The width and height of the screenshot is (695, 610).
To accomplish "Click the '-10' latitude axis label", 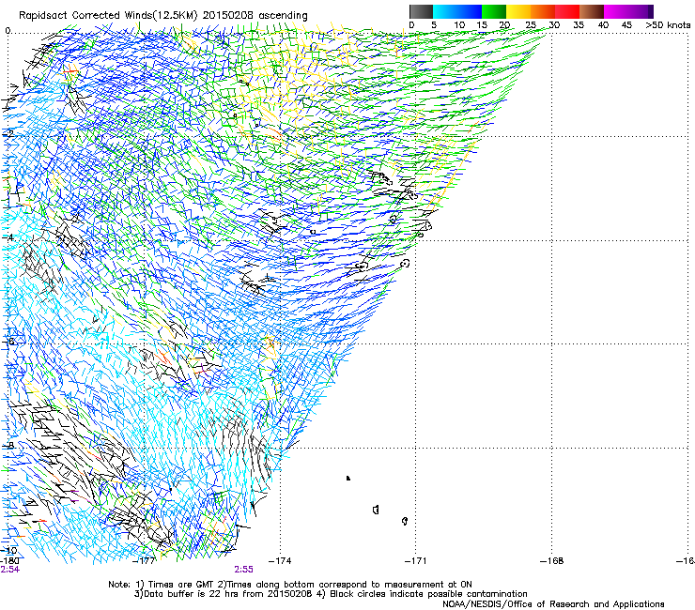I will (x=9, y=551).
